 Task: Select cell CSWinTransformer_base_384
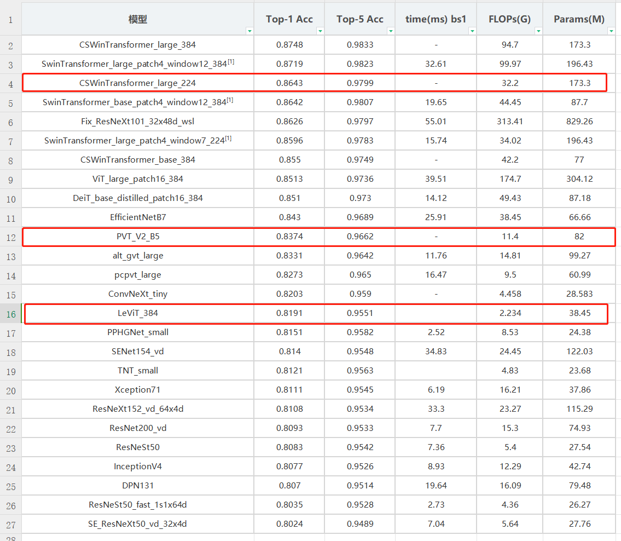[x=138, y=160]
